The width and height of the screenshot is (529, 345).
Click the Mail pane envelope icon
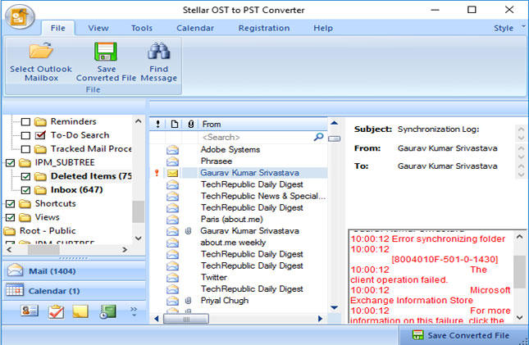coord(15,270)
